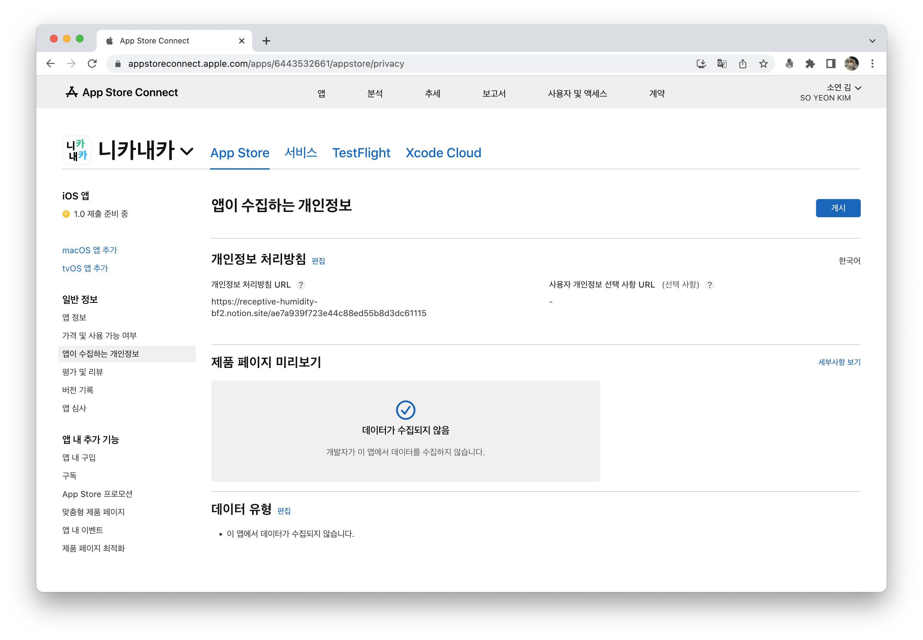Open 앱 내 구입 in sidebar
Image resolution: width=923 pixels, height=640 pixels.
pyautogui.click(x=79, y=457)
